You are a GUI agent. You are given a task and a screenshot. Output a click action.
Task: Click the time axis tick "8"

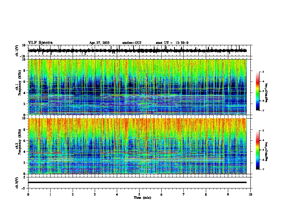click(x=206, y=194)
